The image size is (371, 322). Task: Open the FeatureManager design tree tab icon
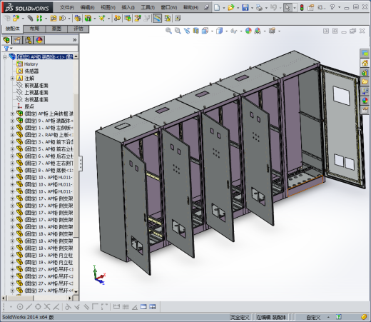[x=6, y=40]
